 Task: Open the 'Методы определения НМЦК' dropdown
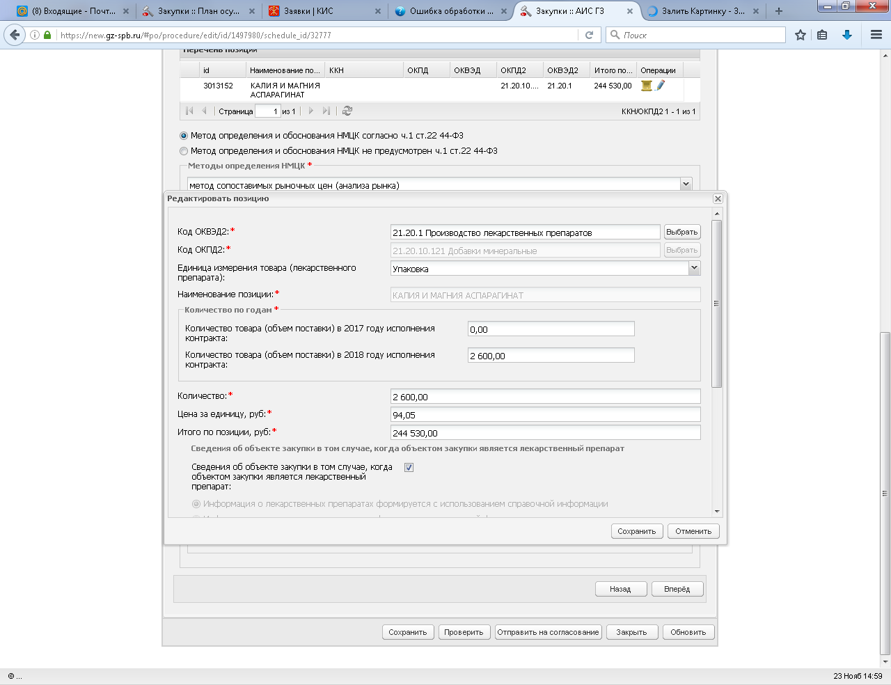[x=686, y=184]
